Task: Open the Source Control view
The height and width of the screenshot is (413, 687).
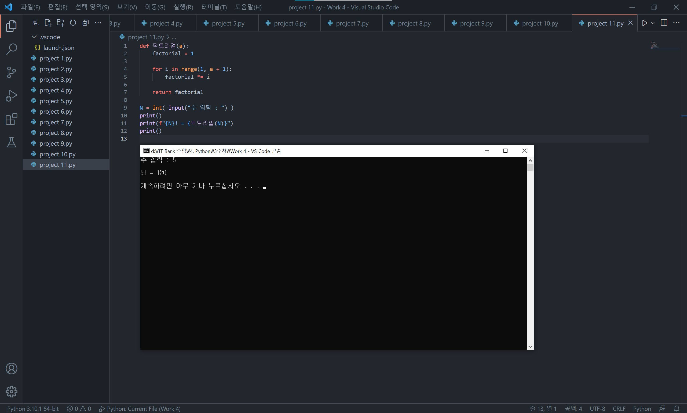Action: click(x=11, y=72)
